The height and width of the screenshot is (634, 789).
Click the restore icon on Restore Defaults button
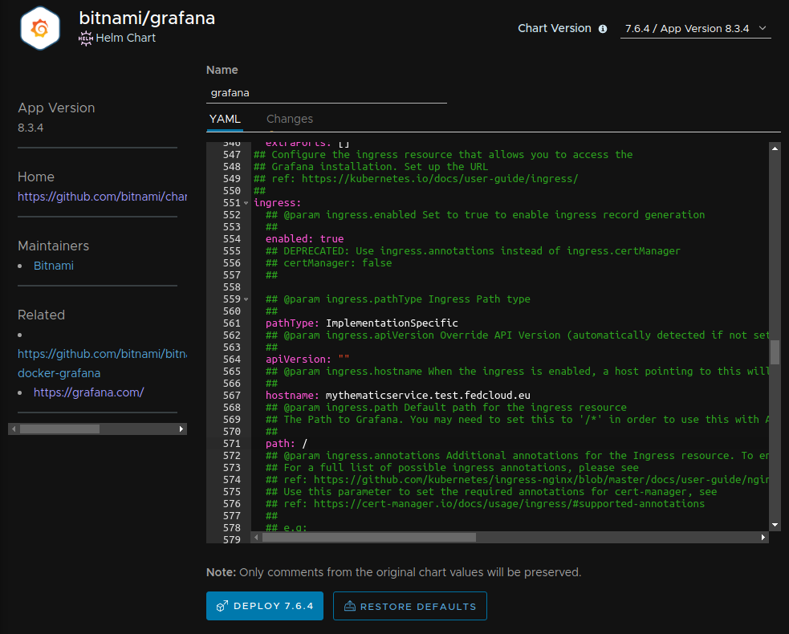pyautogui.click(x=350, y=607)
